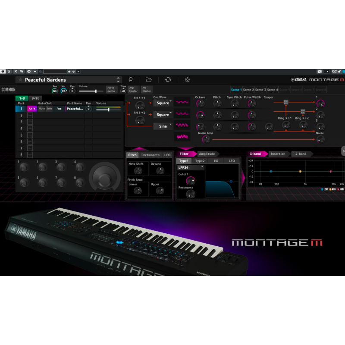
Task: Toggle the Arp Master switch
Action: click(x=133, y=90)
